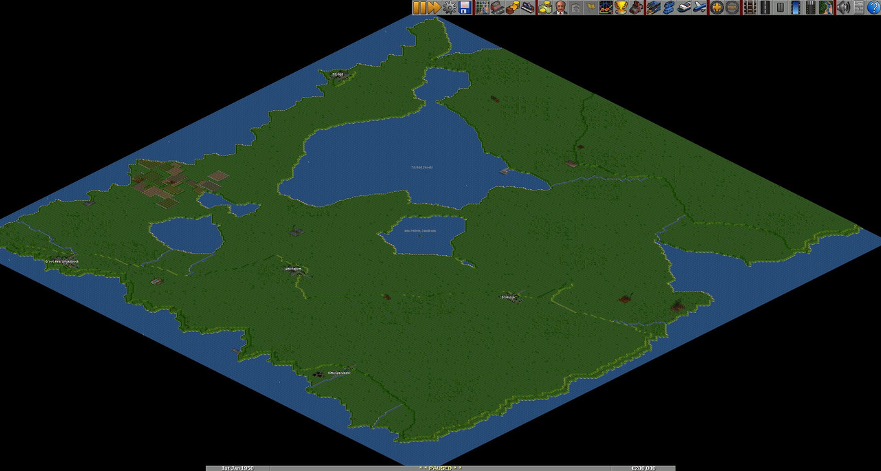Open company general info manager face
This screenshot has width=881, height=471.
click(x=560, y=8)
